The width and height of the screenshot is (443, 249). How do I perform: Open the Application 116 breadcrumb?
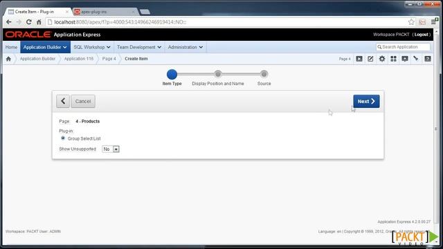pos(78,59)
